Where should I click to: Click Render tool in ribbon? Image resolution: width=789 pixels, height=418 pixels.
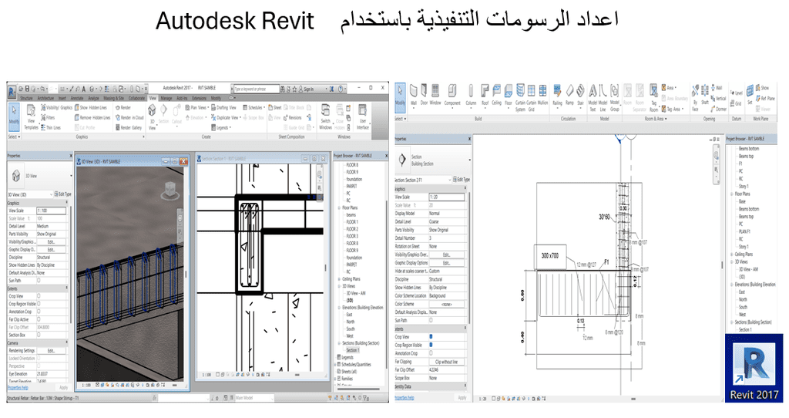point(123,108)
